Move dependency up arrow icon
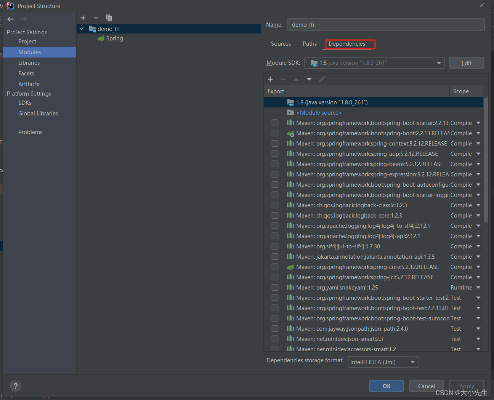Viewport: 494px width, 400px height. point(296,79)
